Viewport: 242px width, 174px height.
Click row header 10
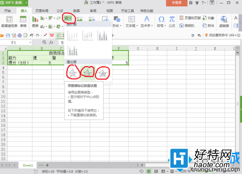[3, 96]
